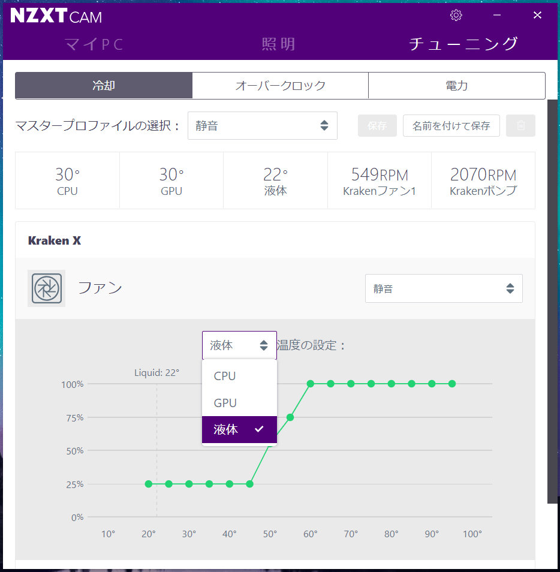This screenshot has width=560, height=572.
Task: Click the fan curve point at 25°
Action: tap(168, 484)
